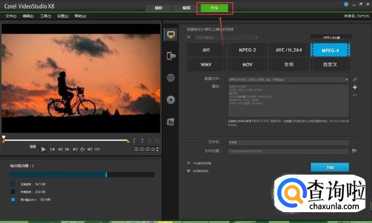Choose the Disc output category icon
This screenshot has width=372, height=223.
(x=170, y=100)
